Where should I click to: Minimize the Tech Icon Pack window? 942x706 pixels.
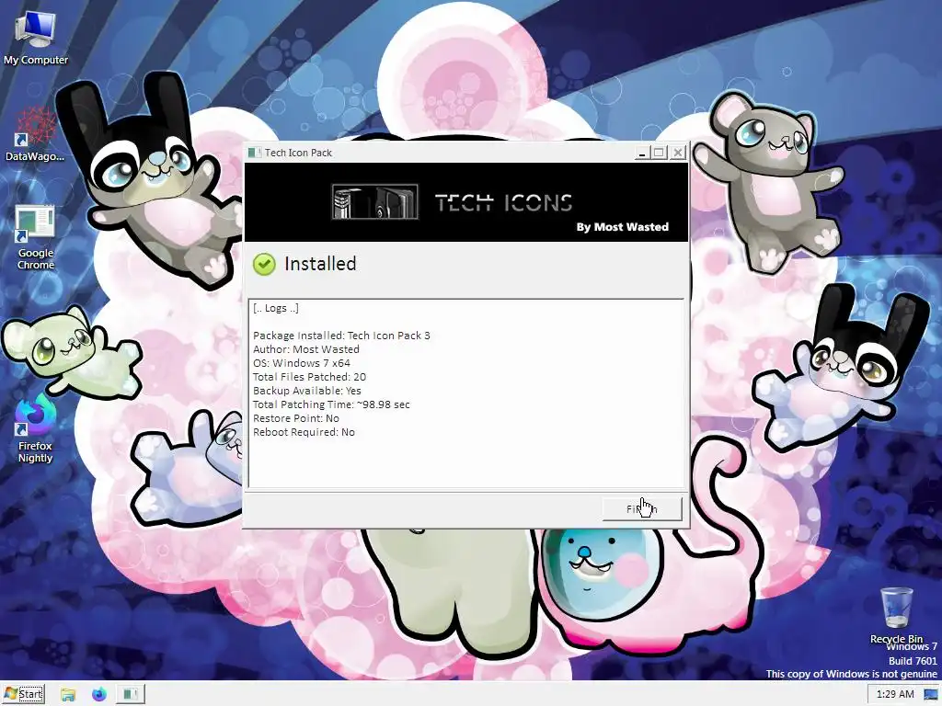[x=642, y=153]
